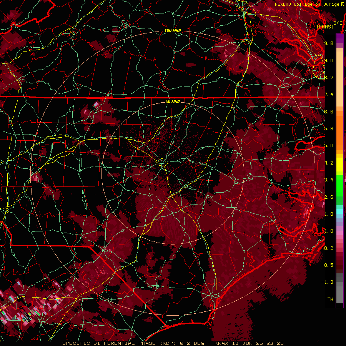The image size is (346, 346).
Task: Click the -1.3 value on the color scale
Action: (x=328, y=282)
